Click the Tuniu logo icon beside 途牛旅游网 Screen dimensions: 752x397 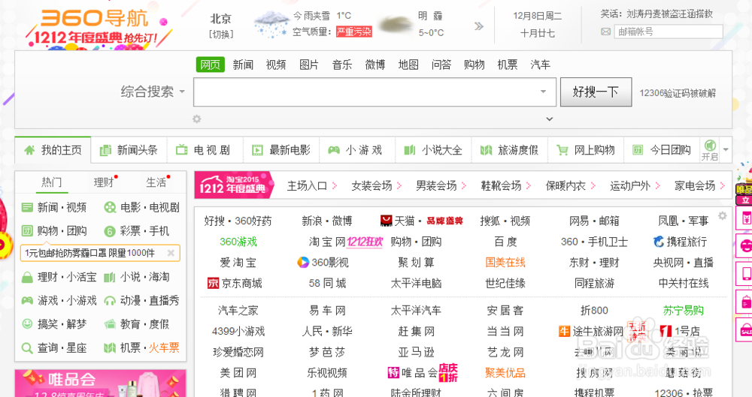point(565,331)
